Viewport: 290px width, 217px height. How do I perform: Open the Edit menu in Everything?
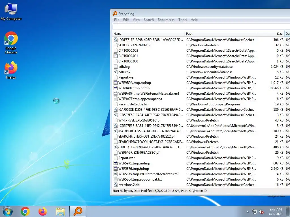point(126,20)
